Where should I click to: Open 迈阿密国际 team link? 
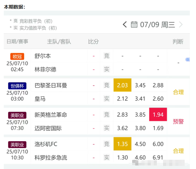[x=48, y=128]
